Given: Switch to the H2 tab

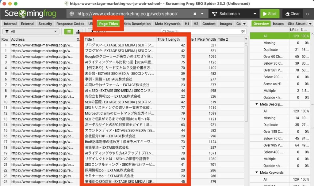Looking at the screenshot, I should (196, 24).
